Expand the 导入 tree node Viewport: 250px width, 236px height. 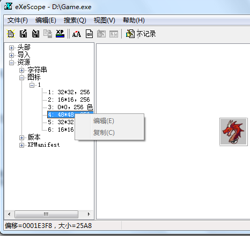coord(11,55)
